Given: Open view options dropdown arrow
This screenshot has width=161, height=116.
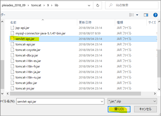Looking at the screenshot, I should click(137, 15).
